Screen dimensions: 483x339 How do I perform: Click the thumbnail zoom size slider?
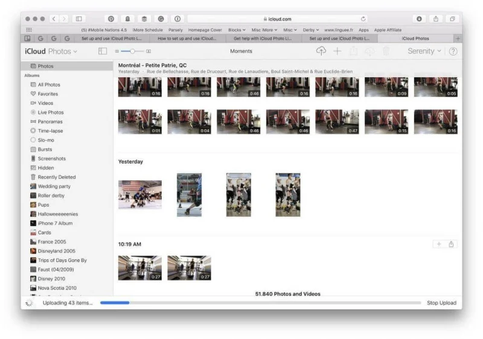tap(132, 51)
